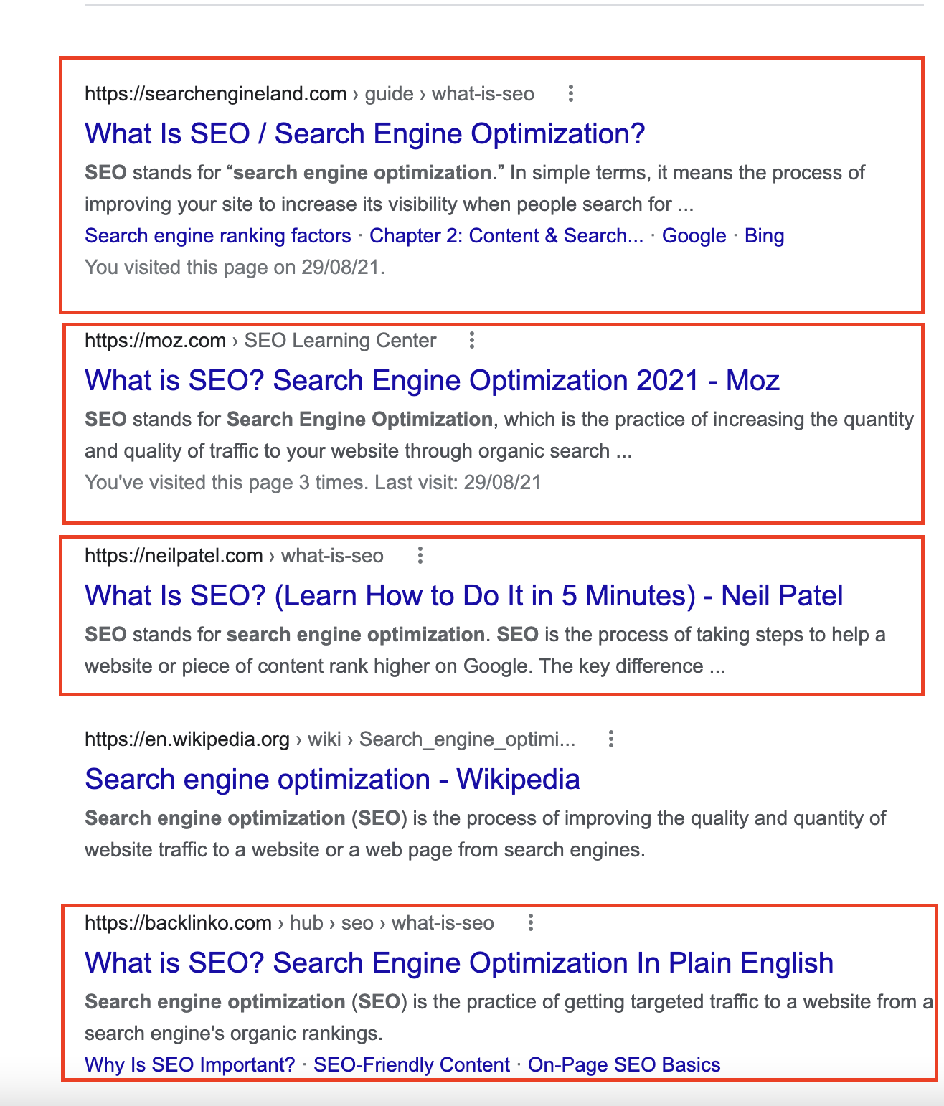This screenshot has height=1106, width=944.
Task: Click the "Google" sitelink under Search Engine Land
Action: (x=693, y=235)
